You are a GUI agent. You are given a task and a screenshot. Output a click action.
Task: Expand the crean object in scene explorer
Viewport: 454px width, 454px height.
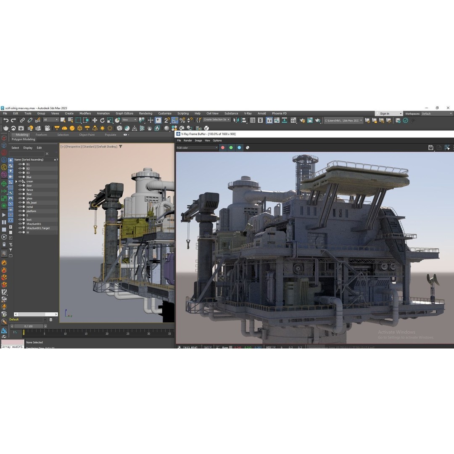[x=16, y=181]
